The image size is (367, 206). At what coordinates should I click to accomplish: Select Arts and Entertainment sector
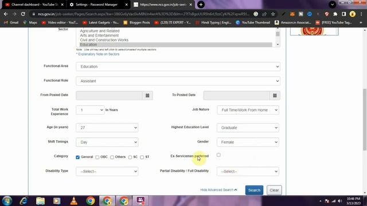[99, 35]
